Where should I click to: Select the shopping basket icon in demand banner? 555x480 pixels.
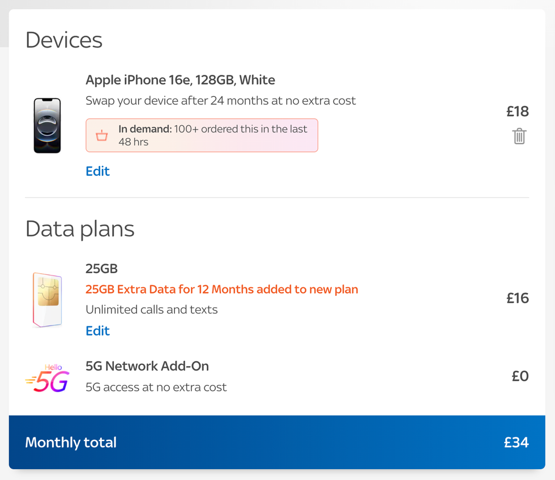(x=101, y=135)
